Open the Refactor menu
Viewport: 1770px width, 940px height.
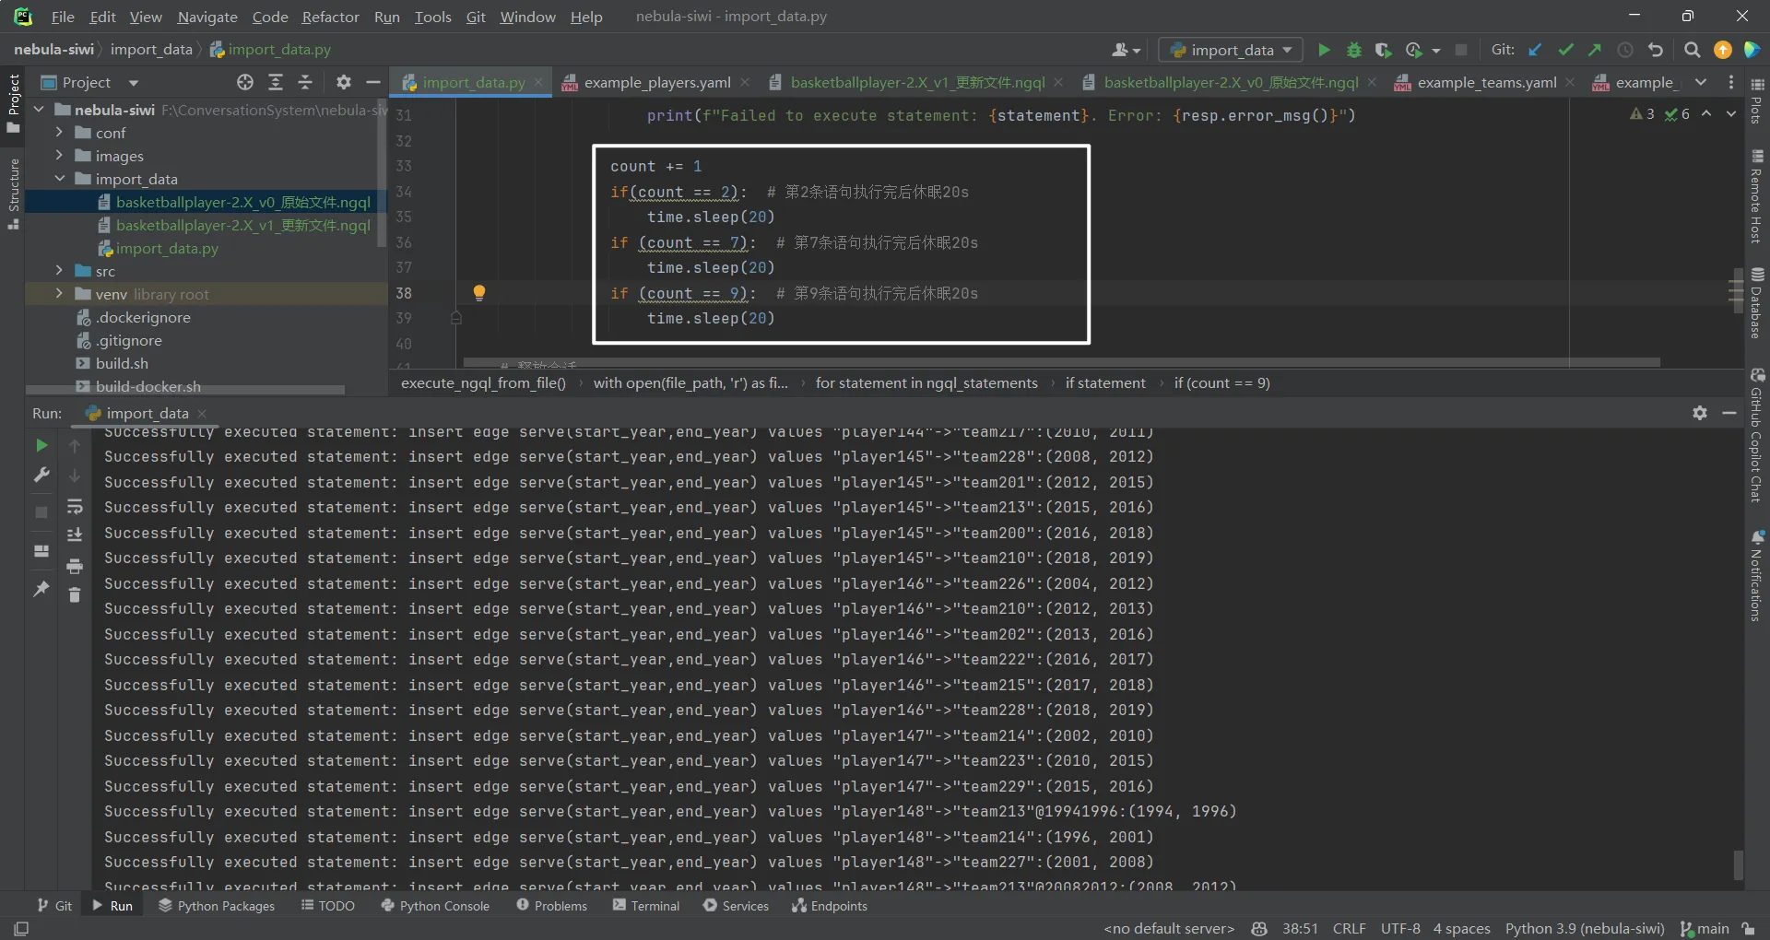330,17
